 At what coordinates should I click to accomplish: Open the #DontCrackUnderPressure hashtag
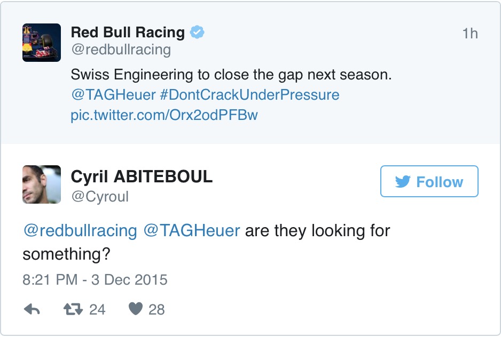[249, 95]
